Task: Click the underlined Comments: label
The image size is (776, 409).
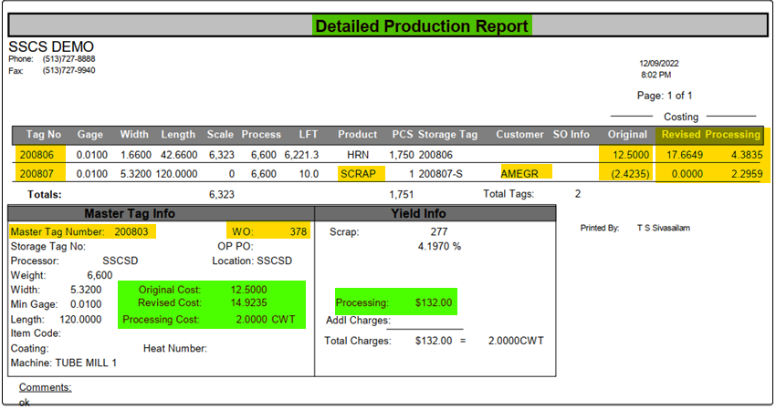Action: pos(45,387)
